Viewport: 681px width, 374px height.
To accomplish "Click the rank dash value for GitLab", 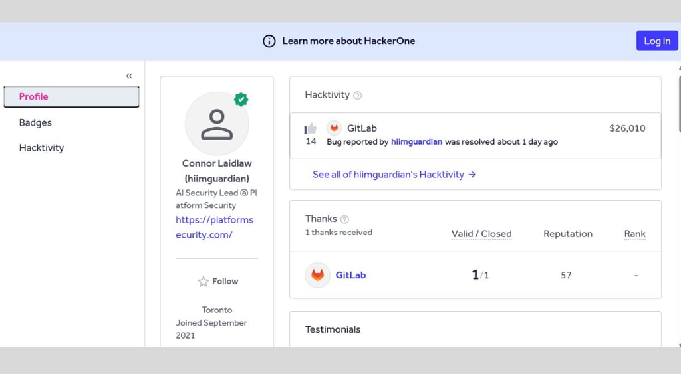I will pos(636,275).
